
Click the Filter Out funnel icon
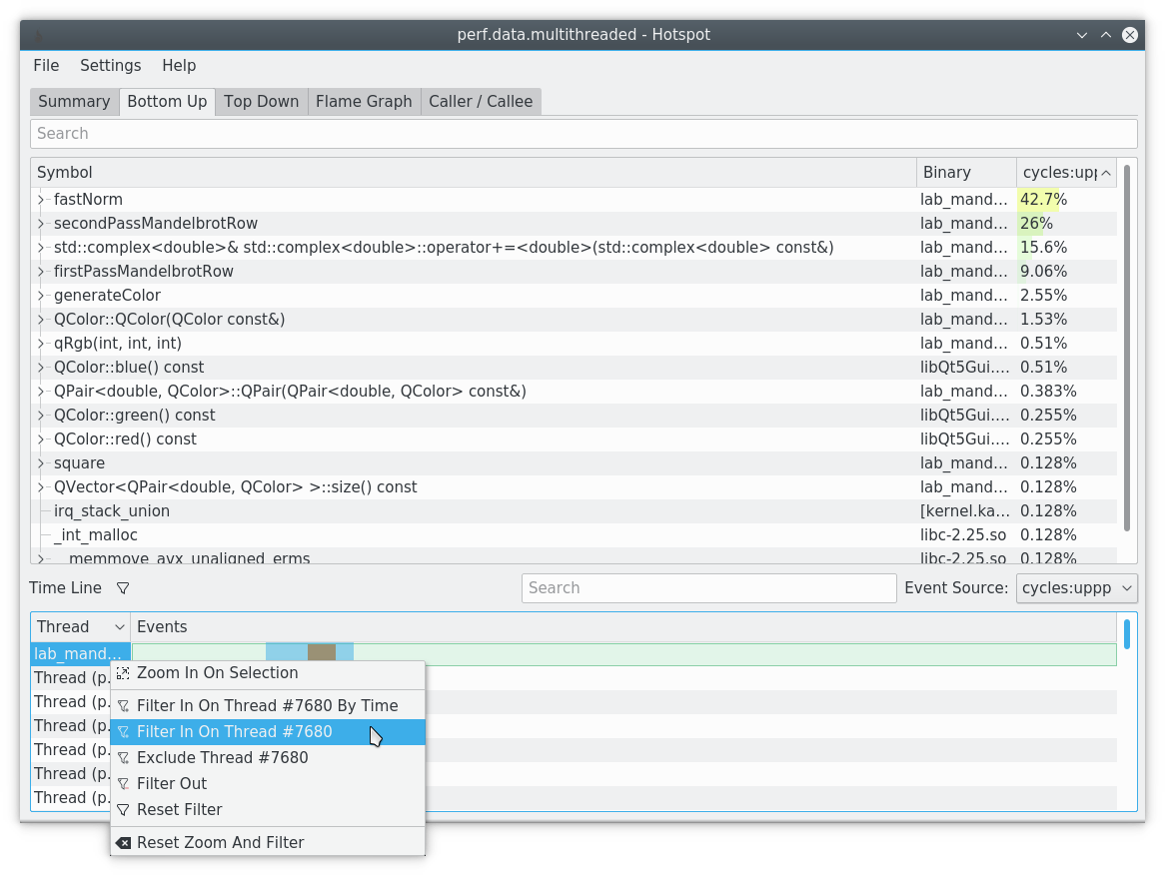(x=123, y=783)
